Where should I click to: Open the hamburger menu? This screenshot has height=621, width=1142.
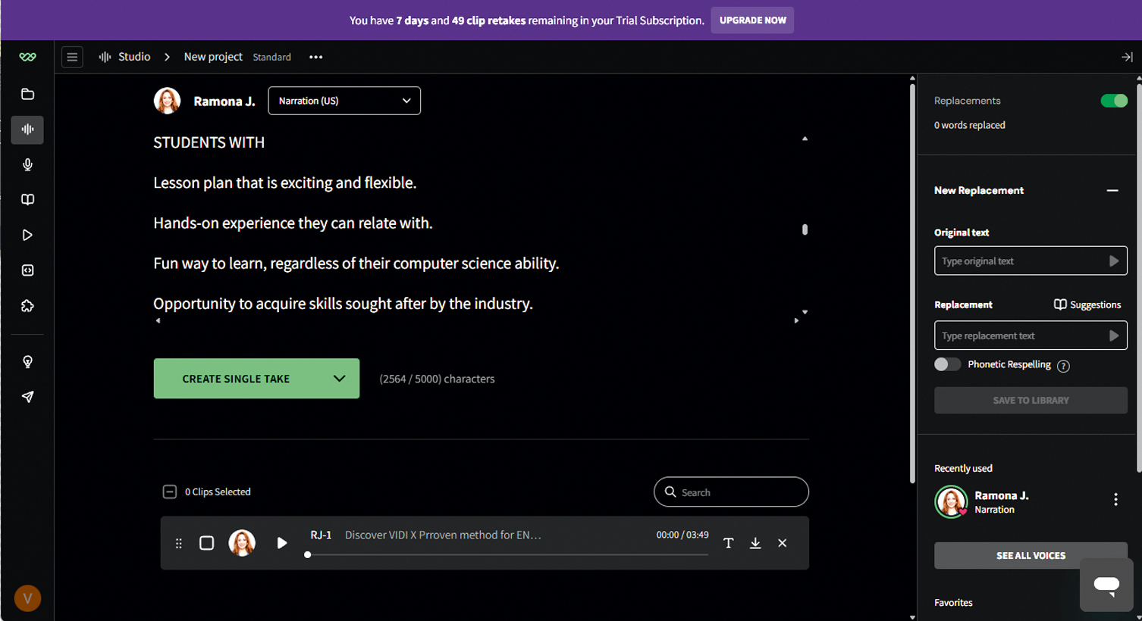point(72,57)
